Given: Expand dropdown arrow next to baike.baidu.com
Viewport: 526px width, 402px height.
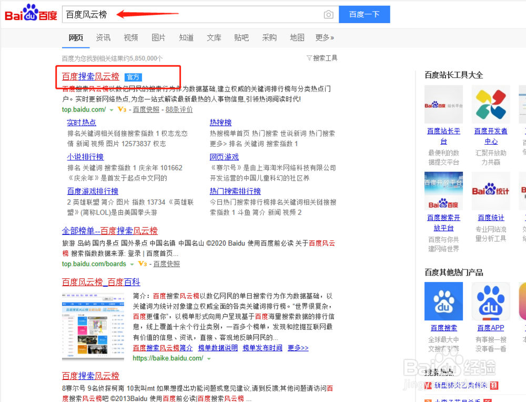Looking at the screenshot, I should coord(209,359).
